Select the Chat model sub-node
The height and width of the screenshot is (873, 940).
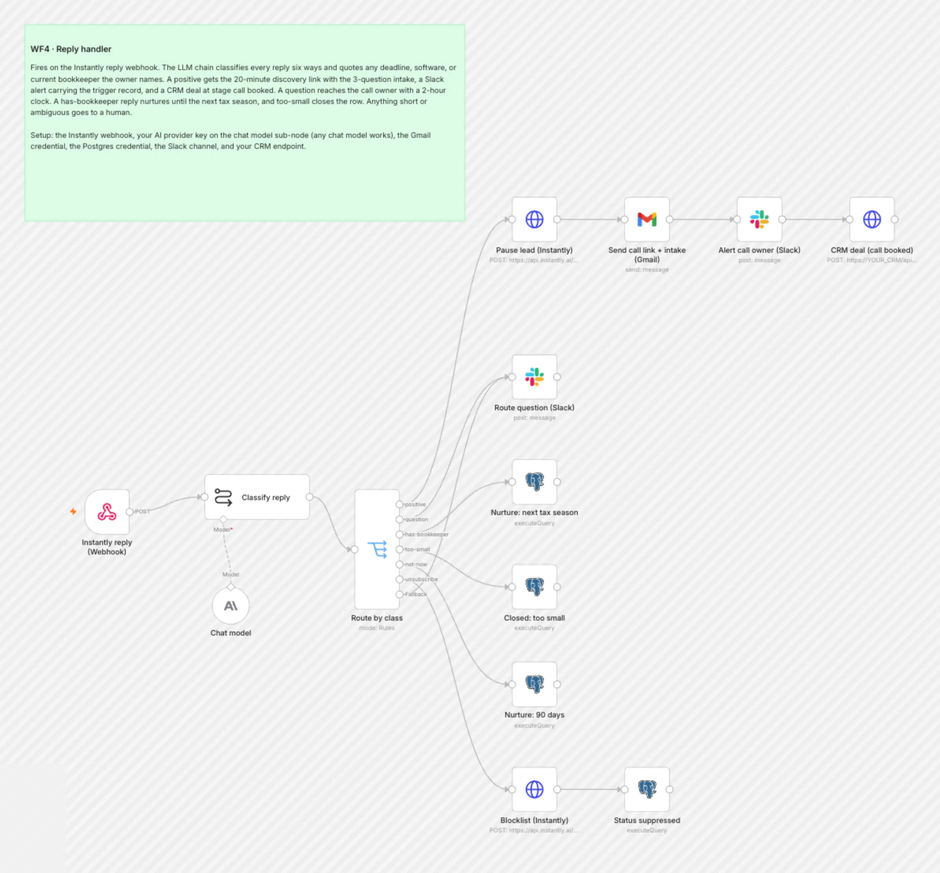point(230,606)
